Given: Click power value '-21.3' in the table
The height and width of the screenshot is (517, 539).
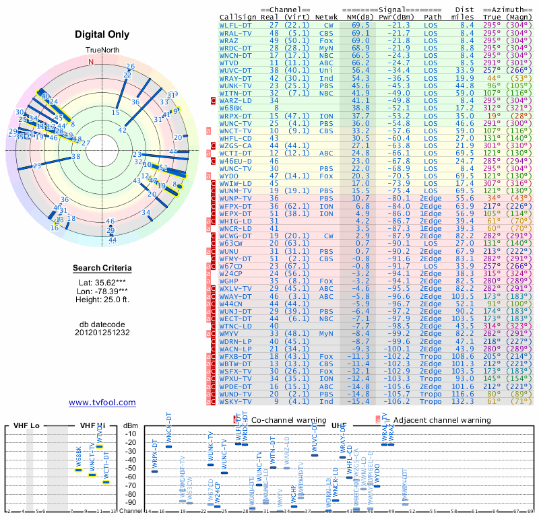Looking at the screenshot, I should [x=399, y=26].
